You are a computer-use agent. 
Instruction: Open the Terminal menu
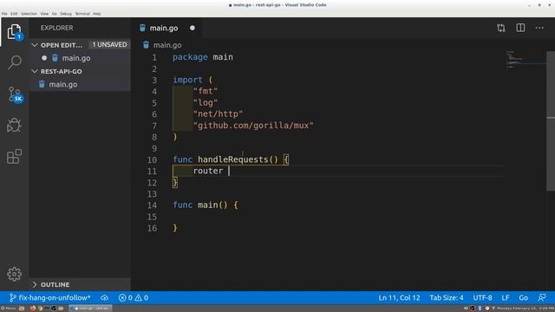[82, 14]
